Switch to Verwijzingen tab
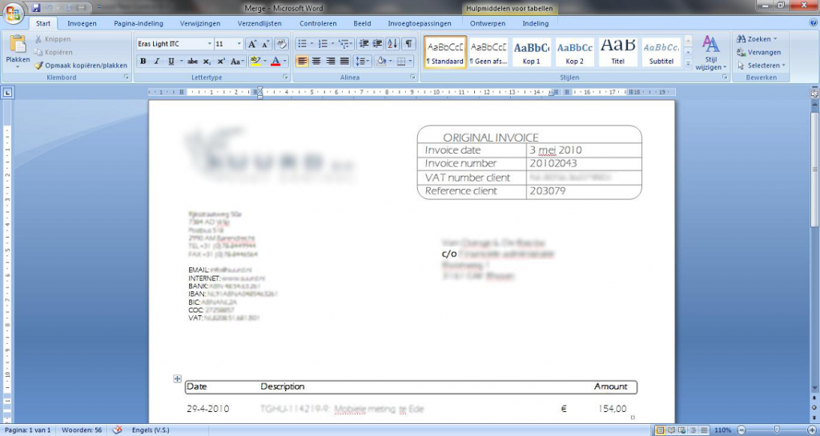The width and height of the screenshot is (820, 436). [200, 23]
